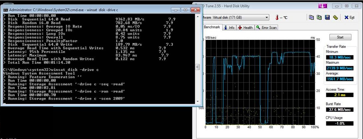Image resolution: width=363 pixels, height=139 pixels.
Task: Click the Minimum value 18.3 MB/sec
Action: [x=340, y=57]
